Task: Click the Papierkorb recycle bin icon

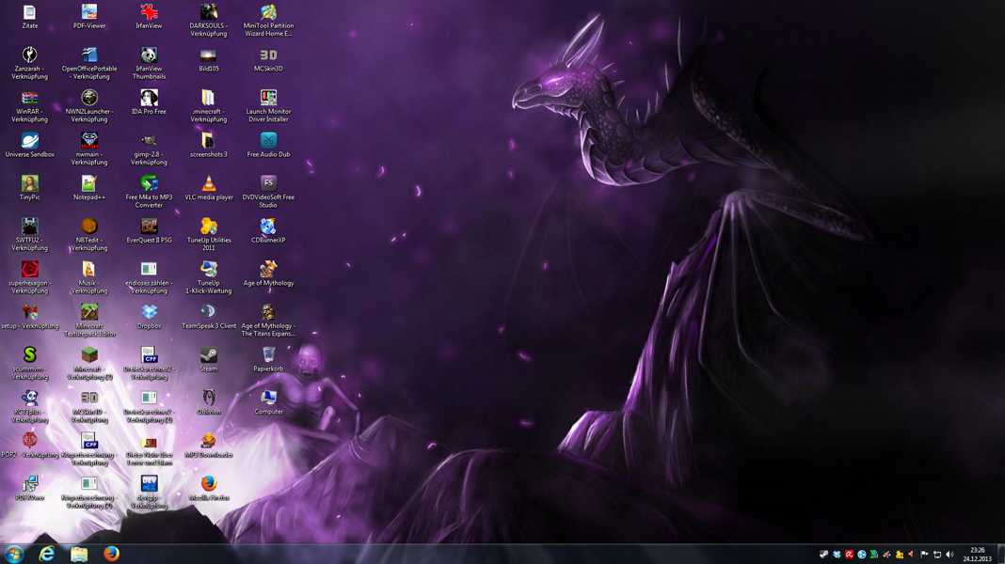Action: (268, 355)
